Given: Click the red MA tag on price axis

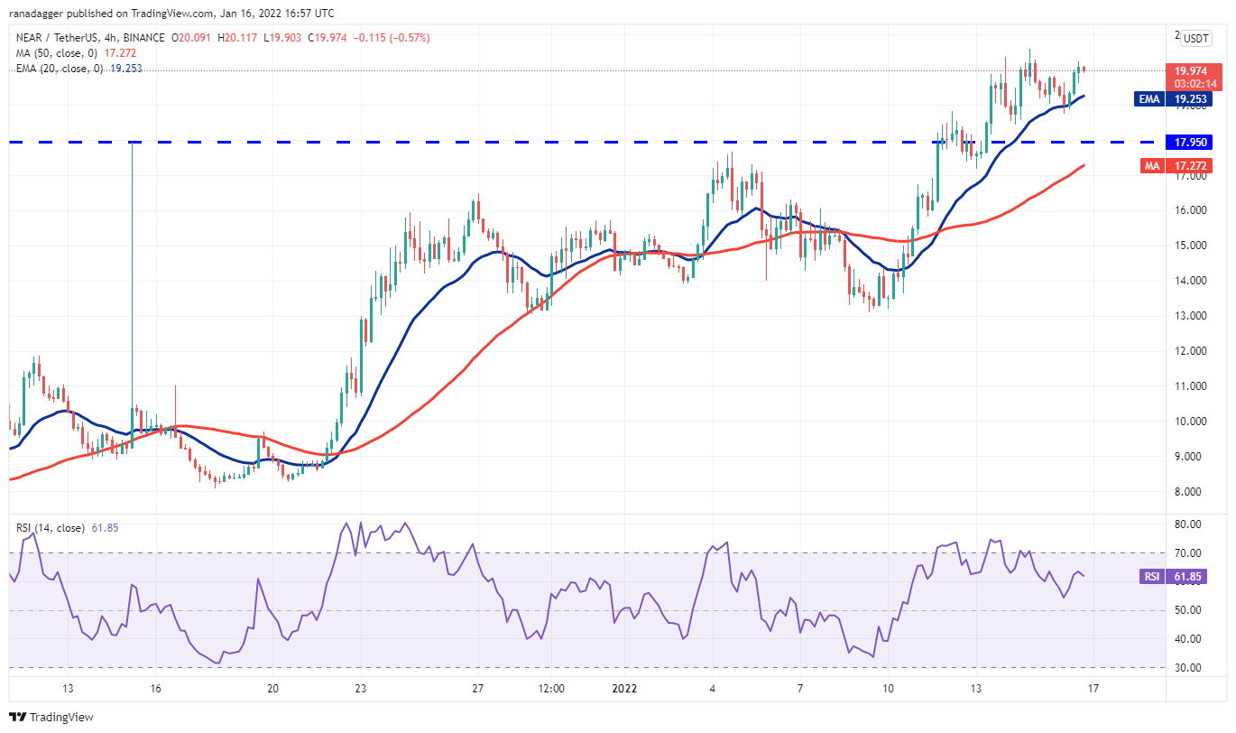Looking at the screenshot, I should pos(1148,166).
